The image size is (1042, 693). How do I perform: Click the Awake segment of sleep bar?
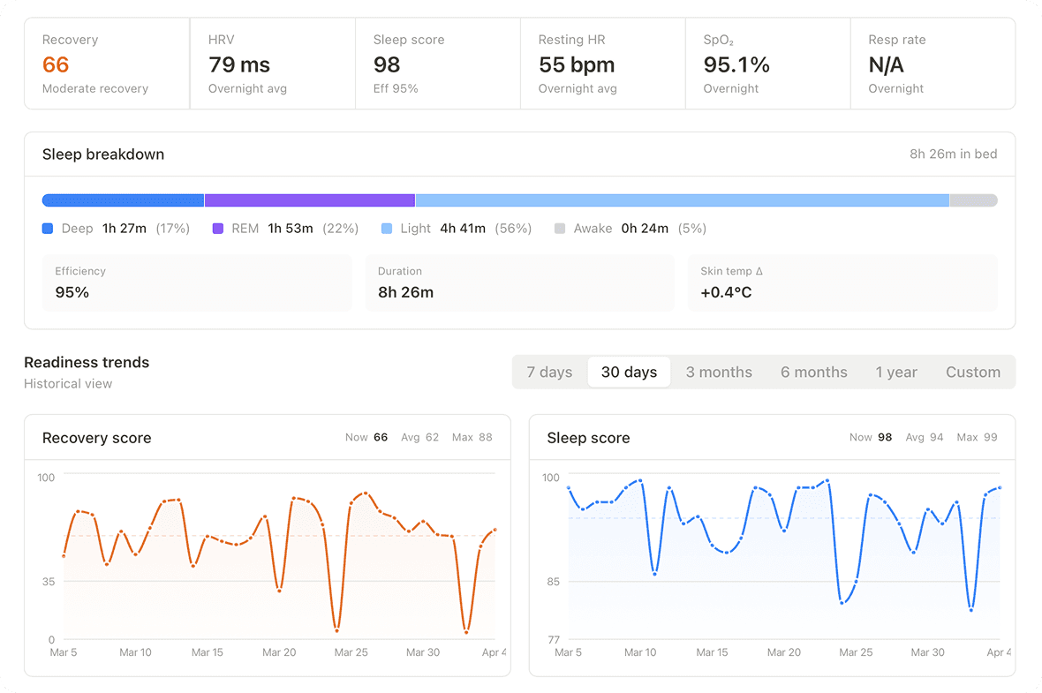tap(973, 200)
